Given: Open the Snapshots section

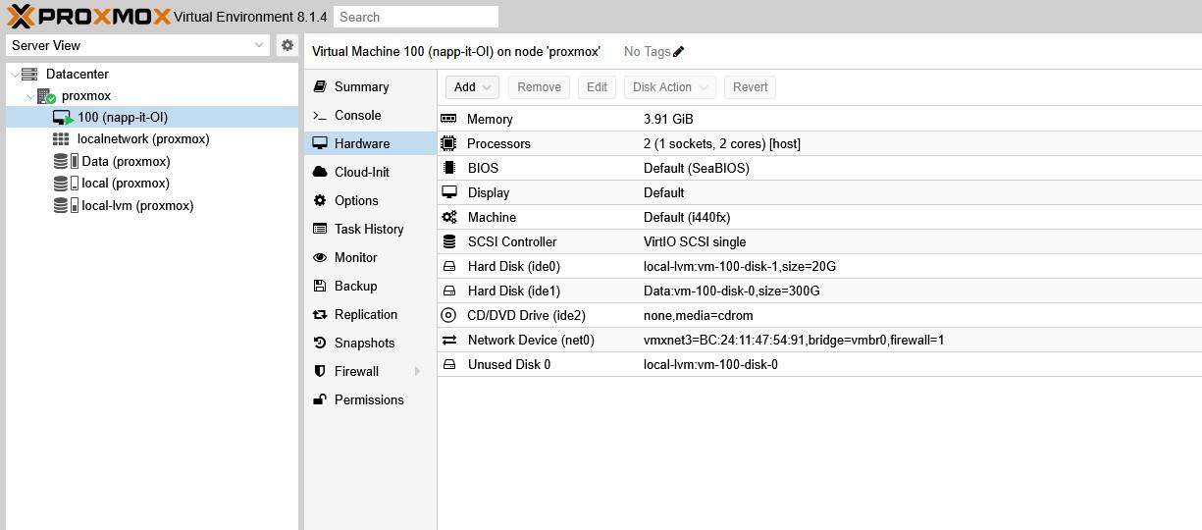Looking at the screenshot, I should pyautogui.click(x=370, y=343).
